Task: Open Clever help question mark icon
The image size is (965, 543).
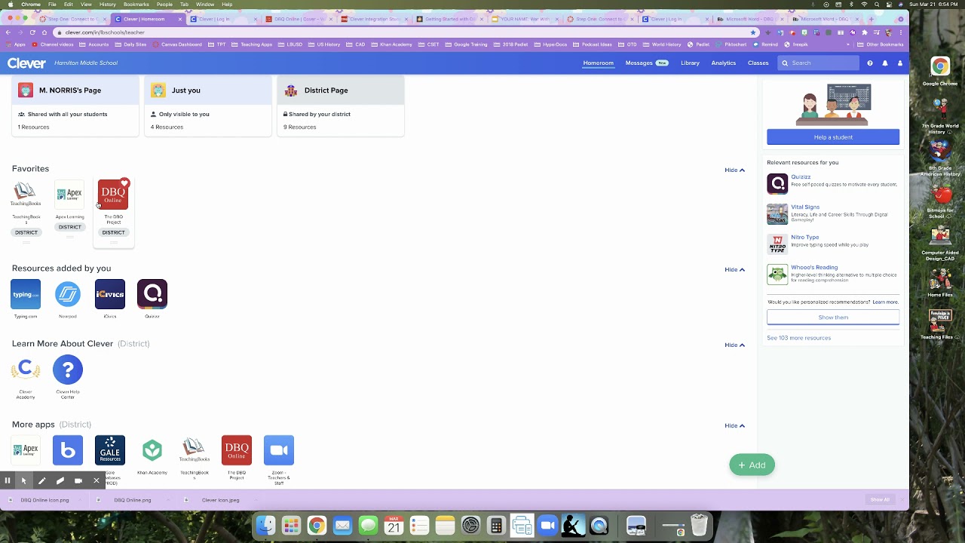Action: pos(870,63)
